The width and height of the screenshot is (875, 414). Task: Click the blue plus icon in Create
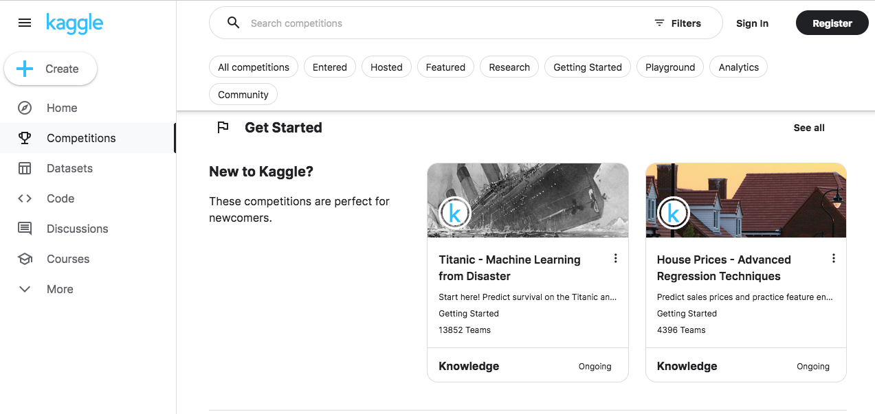(x=25, y=69)
